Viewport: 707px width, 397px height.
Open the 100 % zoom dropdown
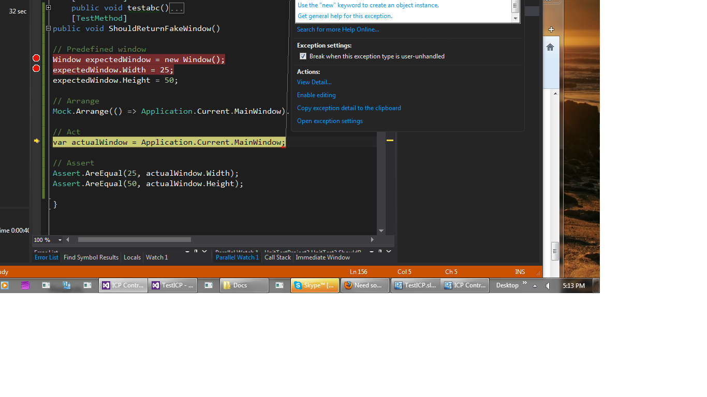pyautogui.click(x=60, y=240)
